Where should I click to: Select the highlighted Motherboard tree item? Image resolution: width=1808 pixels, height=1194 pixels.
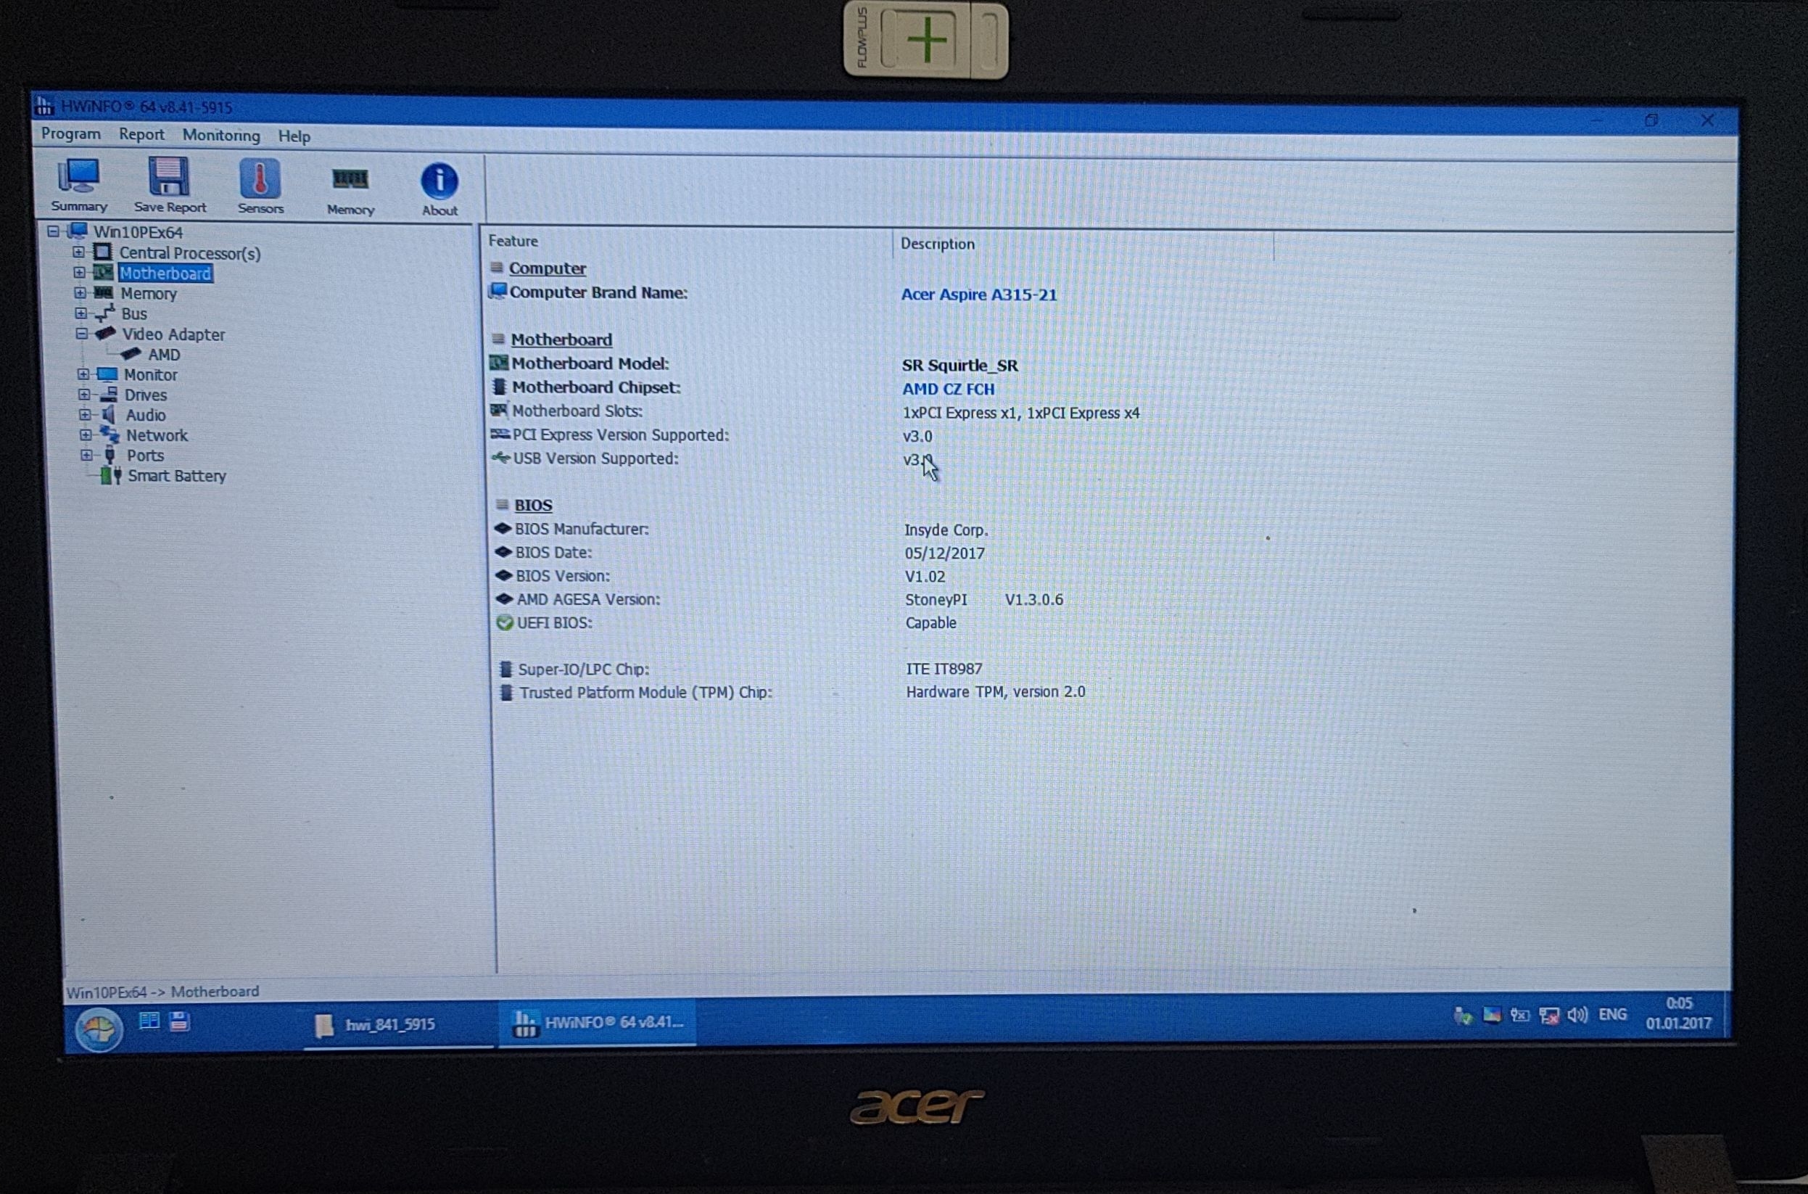pos(165,273)
